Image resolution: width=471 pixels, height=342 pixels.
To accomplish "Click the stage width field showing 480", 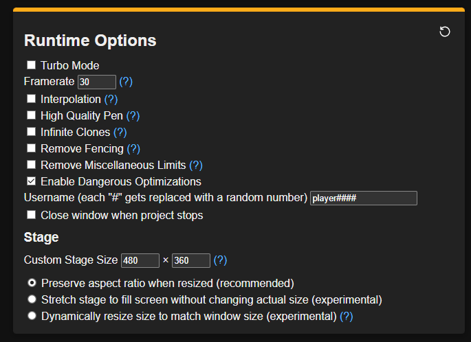I will click(x=140, y=261).
